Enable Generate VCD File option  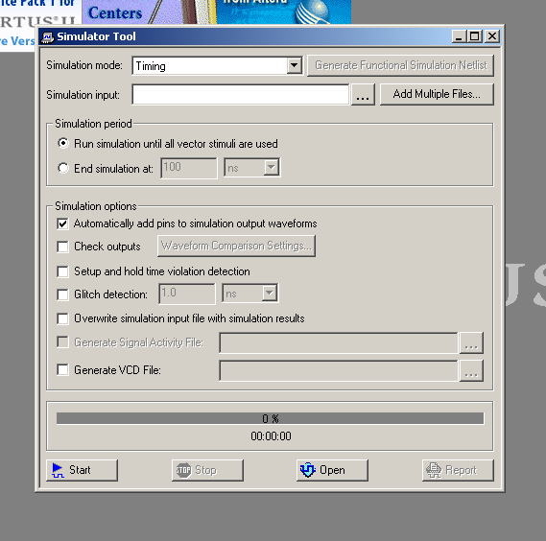coord(62,369)
